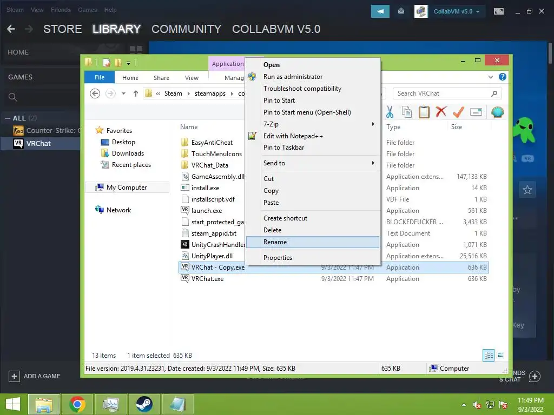Click the muted volume tray icon
554x415 pixels.
click(477, 405)
